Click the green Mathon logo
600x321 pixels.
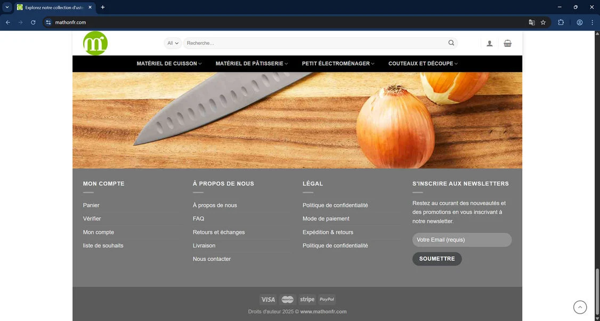[95, 43]
